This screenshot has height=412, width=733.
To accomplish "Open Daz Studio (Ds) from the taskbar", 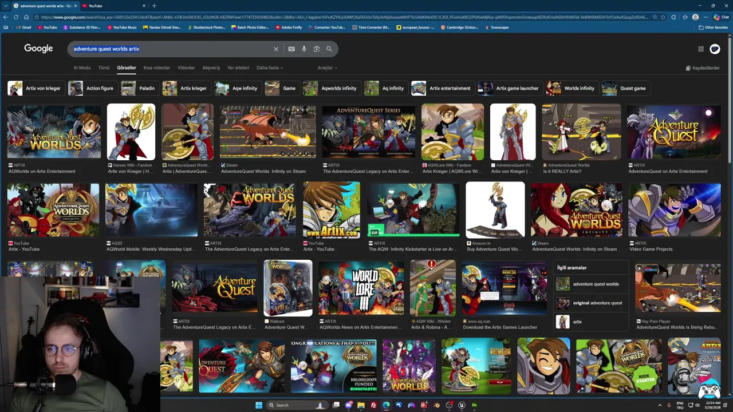I will 474,405.
